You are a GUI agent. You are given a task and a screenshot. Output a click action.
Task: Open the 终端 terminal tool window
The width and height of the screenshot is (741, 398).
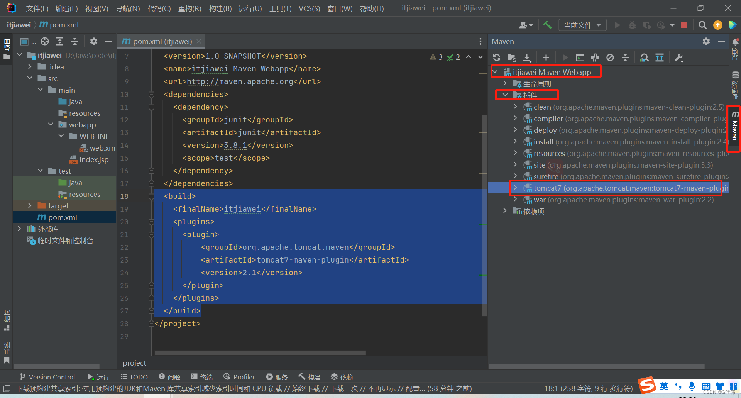coord(202,377)
